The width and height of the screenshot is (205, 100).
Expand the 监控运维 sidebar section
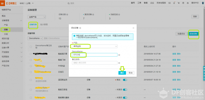(21, 61)
